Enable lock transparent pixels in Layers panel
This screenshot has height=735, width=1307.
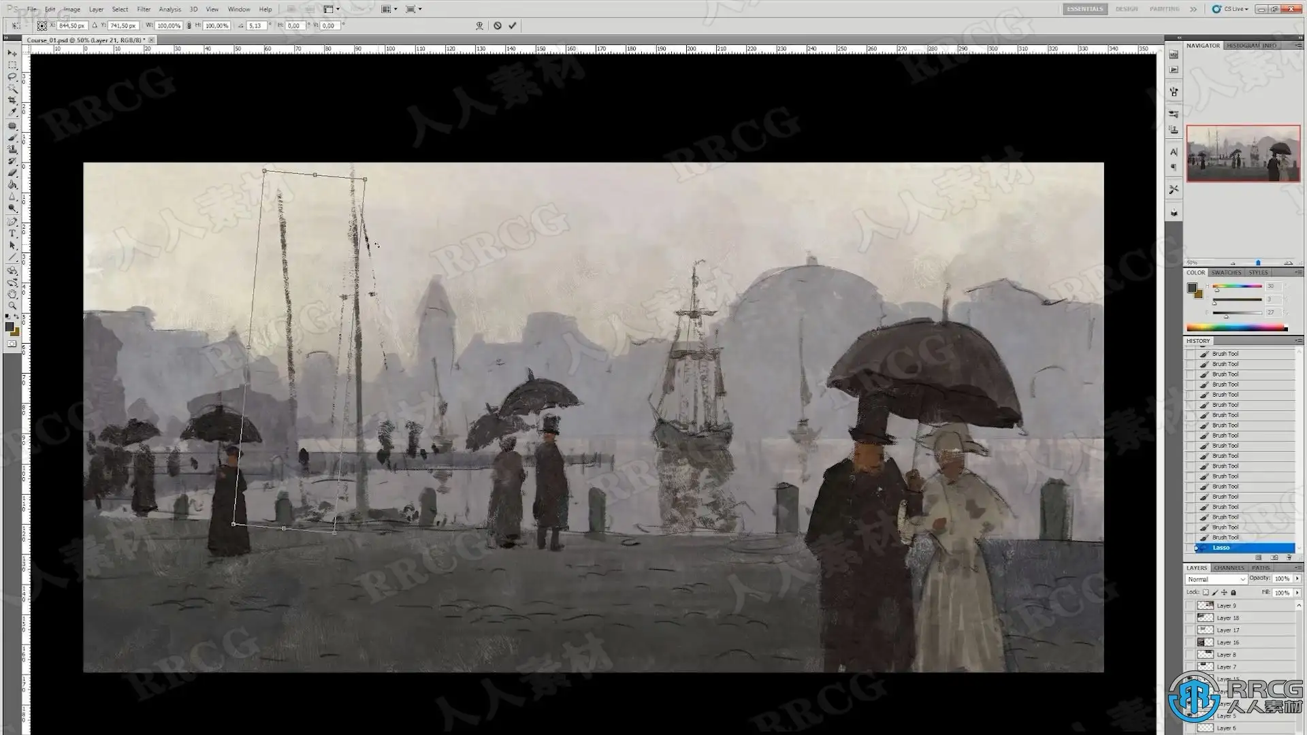click(x=1206, y=593)
